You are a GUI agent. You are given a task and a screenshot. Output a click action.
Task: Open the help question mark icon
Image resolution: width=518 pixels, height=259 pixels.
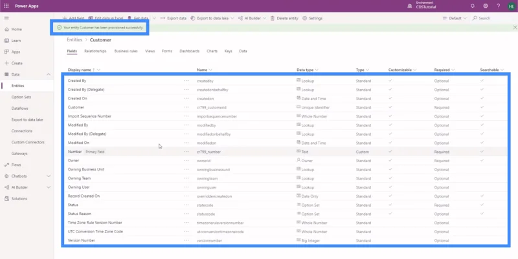[x=499, y=6]
